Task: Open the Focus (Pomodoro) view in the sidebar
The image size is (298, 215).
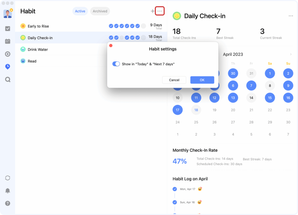Action: point(8,54)
